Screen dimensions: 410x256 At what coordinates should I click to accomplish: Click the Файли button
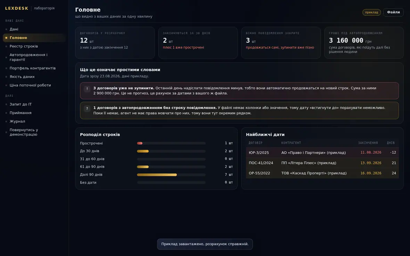coord(393,12)
